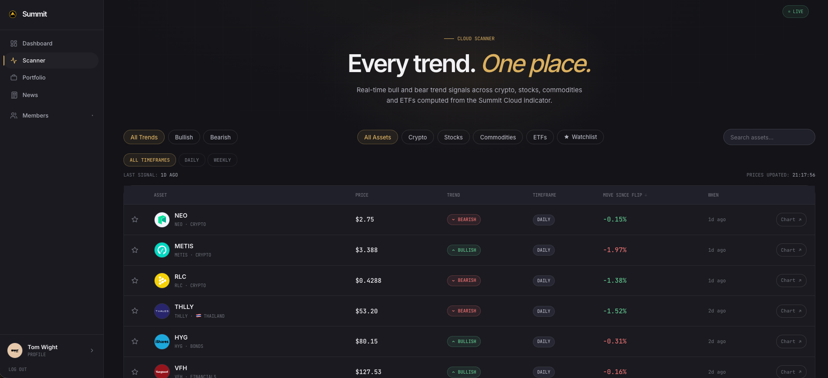
Task: Toggle the watchlist star for HYG
Action: [x=135, y=341]
